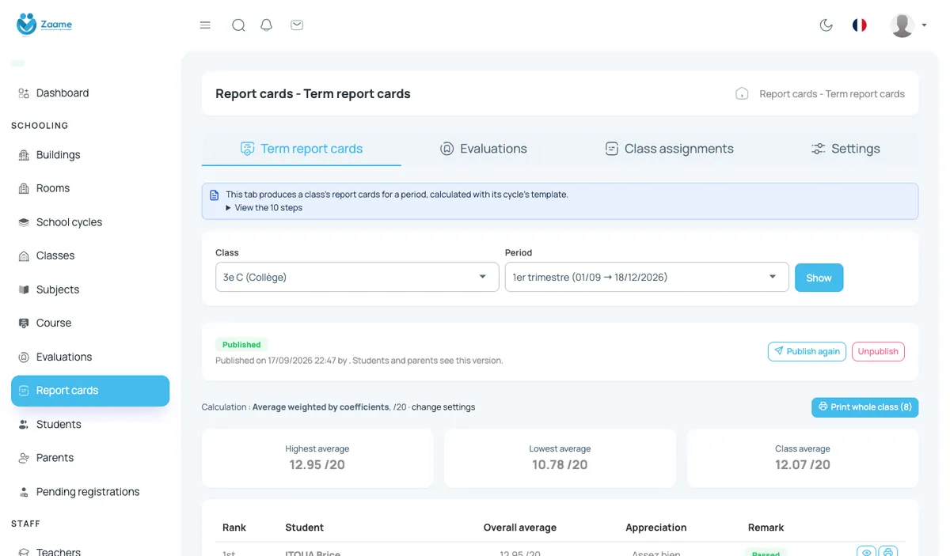Go to Evaluations in the sidebar
Viewport: 950px width, 556px height.
point(90,357)
